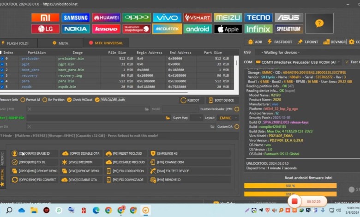Image resolution: width=360 pixels, height=217 pixels.
Task: Open Microsoft Edge from the taskbar
Action: pos(96,210)
